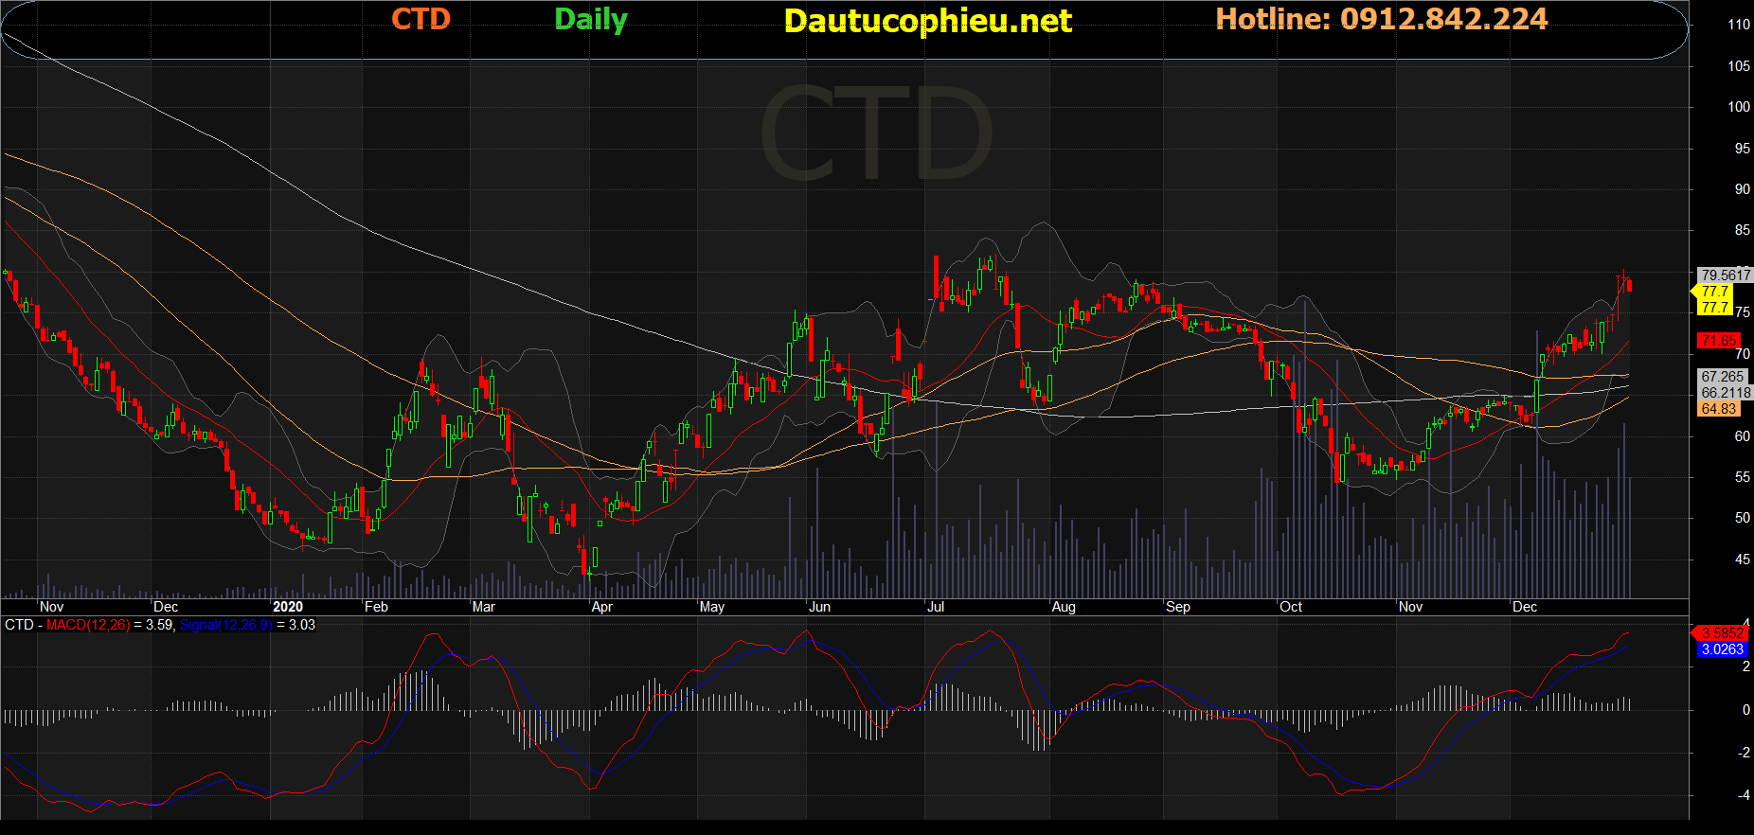Click the Sep marker on time axis
The width and height of the screenshot is (1754, 835).
pos(1178,607)
